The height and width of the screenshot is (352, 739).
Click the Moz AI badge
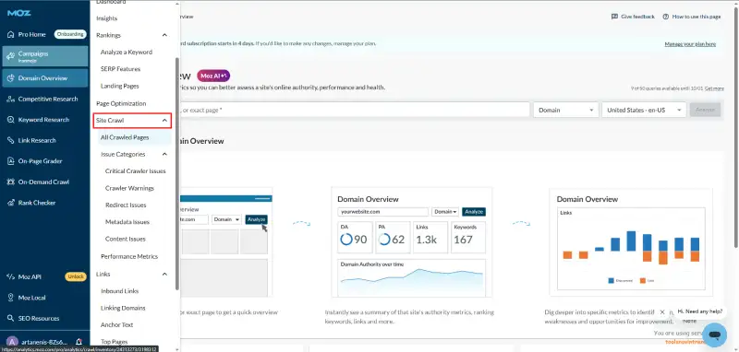(x=213, y=76)
